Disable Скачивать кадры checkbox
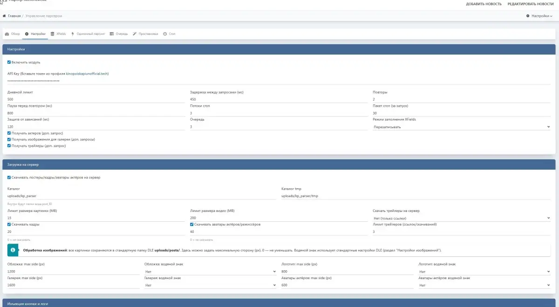The height and width of the screenshot is (307, 559). point(9,225)
